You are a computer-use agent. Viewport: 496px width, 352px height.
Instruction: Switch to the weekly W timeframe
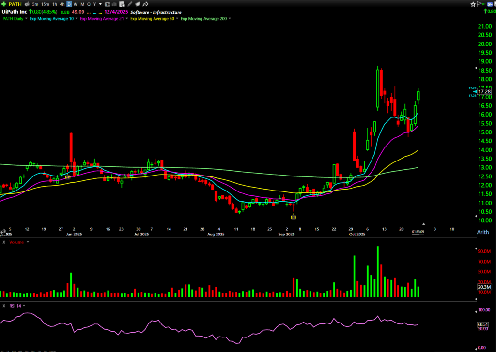coord(76,4)
